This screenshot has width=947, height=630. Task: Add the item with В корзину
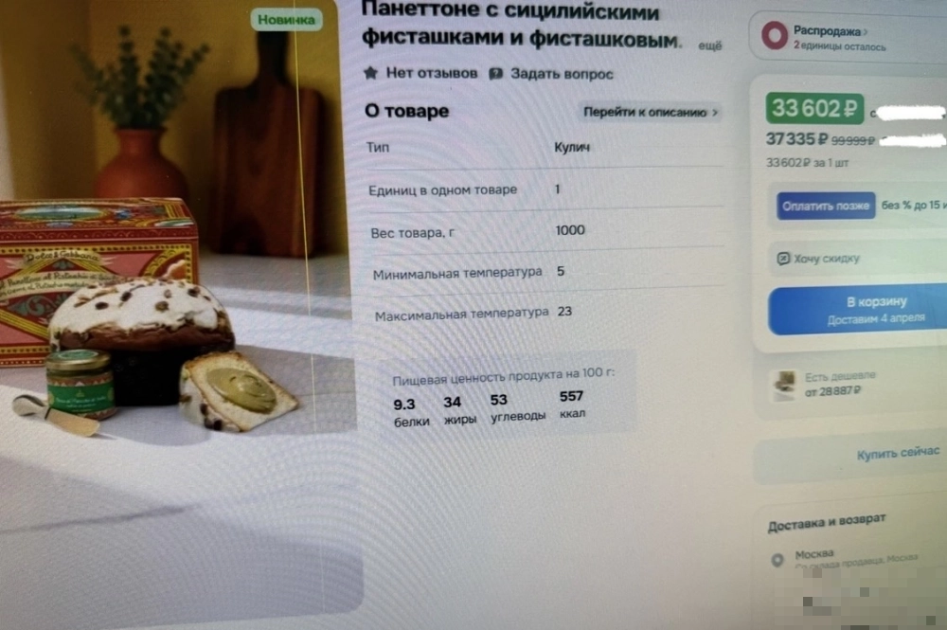[858, 309]
